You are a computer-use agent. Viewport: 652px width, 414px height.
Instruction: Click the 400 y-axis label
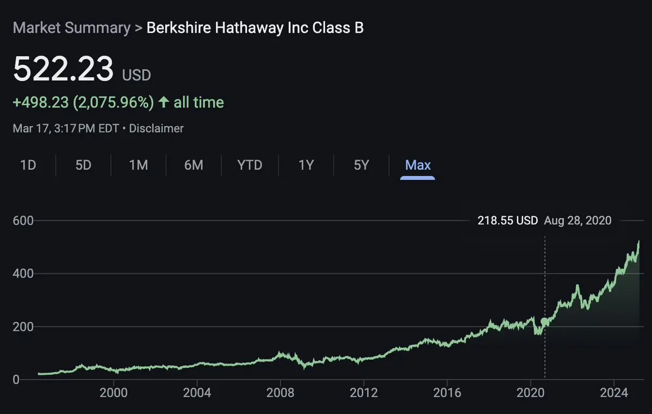(23, 274)
